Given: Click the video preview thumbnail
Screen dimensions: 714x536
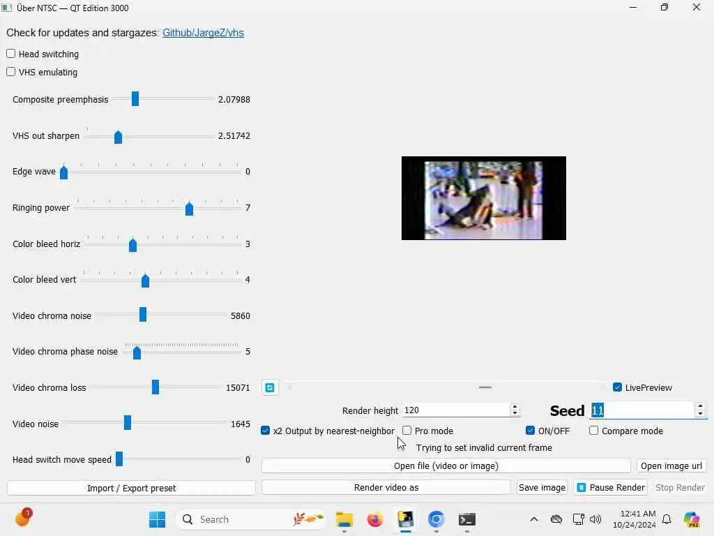Looking at the screenshot, I should point(484,198).
